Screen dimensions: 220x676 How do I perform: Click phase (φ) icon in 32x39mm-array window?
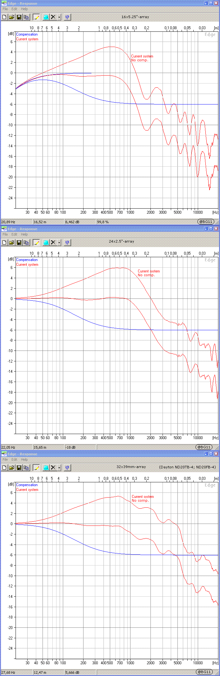click(x=67, y=468)
